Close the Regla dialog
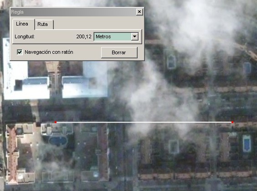This screenshot has width=257, height=191. [139, 12]
